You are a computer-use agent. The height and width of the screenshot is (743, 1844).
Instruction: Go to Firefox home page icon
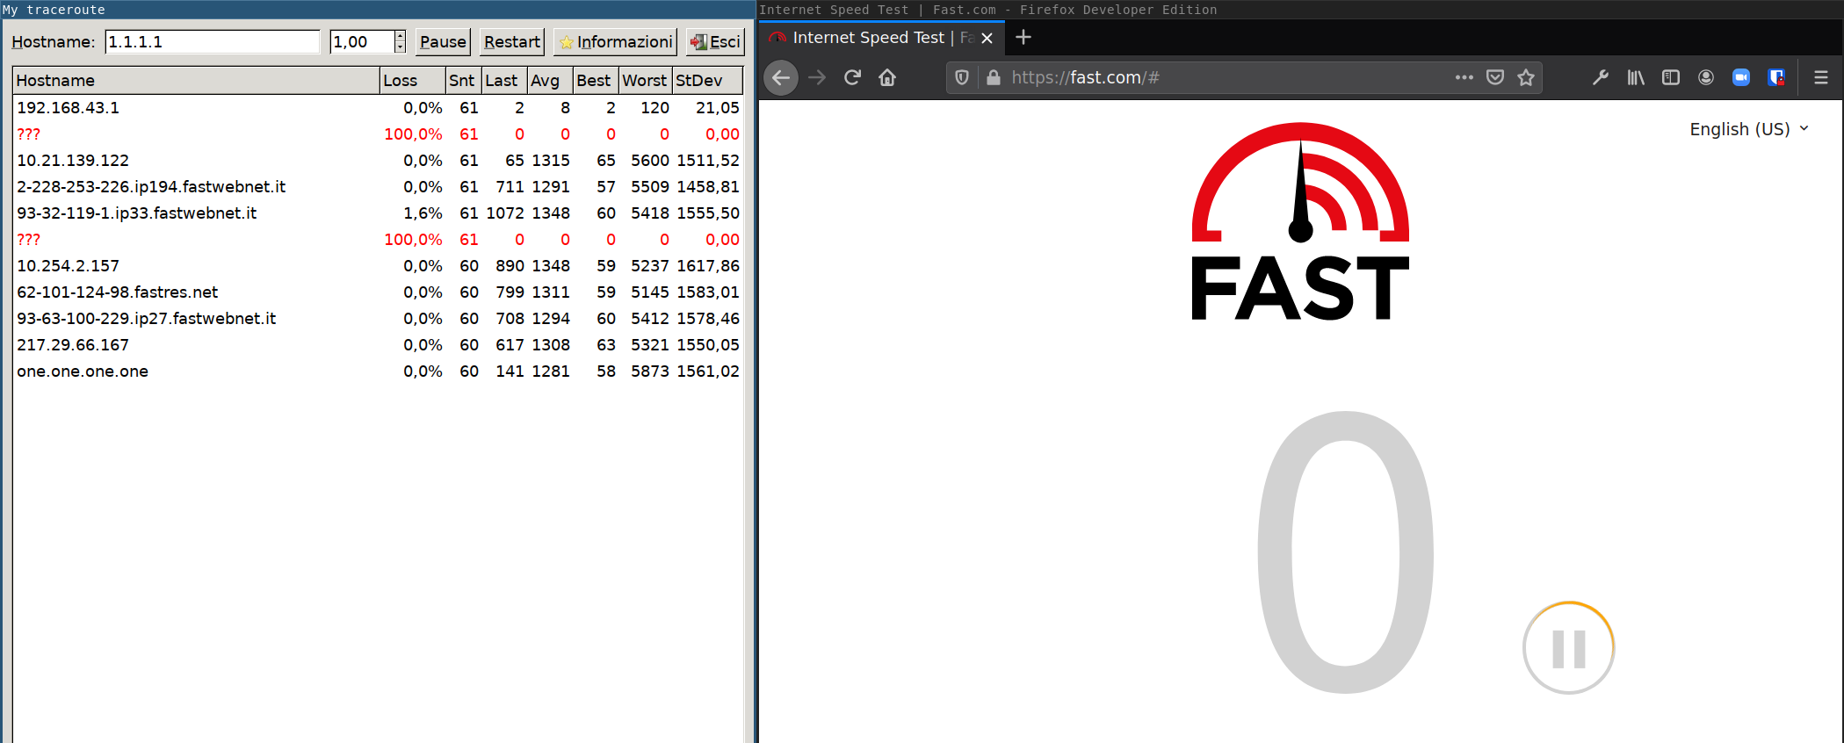coord(887,78)
